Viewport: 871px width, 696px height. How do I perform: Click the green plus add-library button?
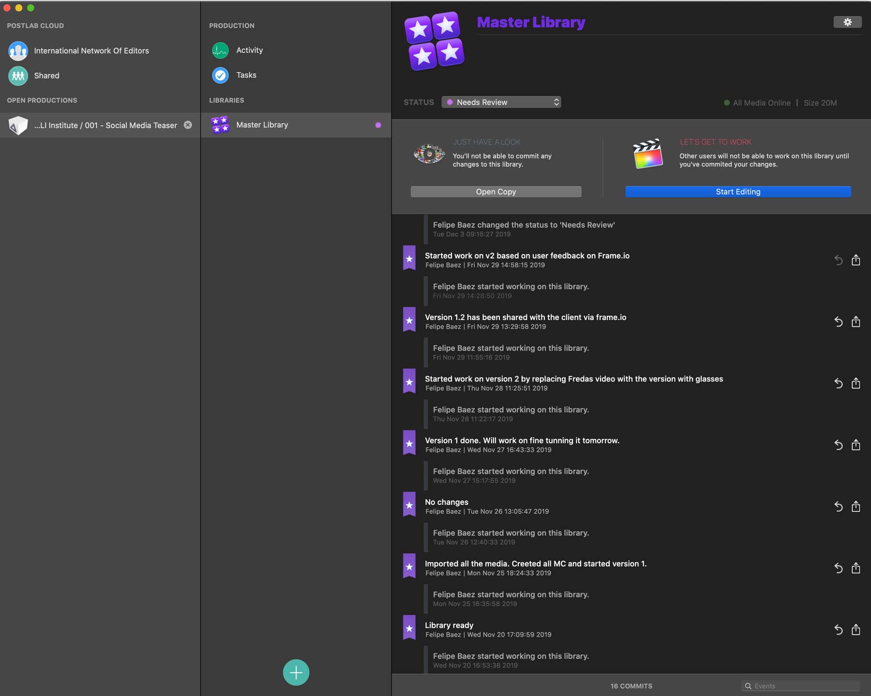[296, 672]
